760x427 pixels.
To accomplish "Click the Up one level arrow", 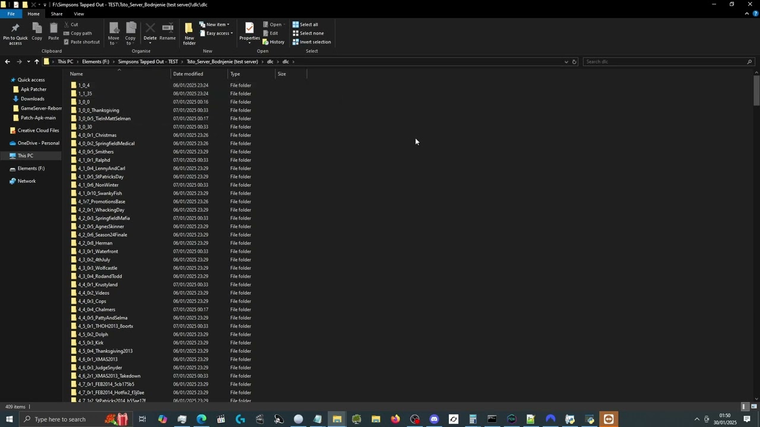I will [x=36, y=62].
